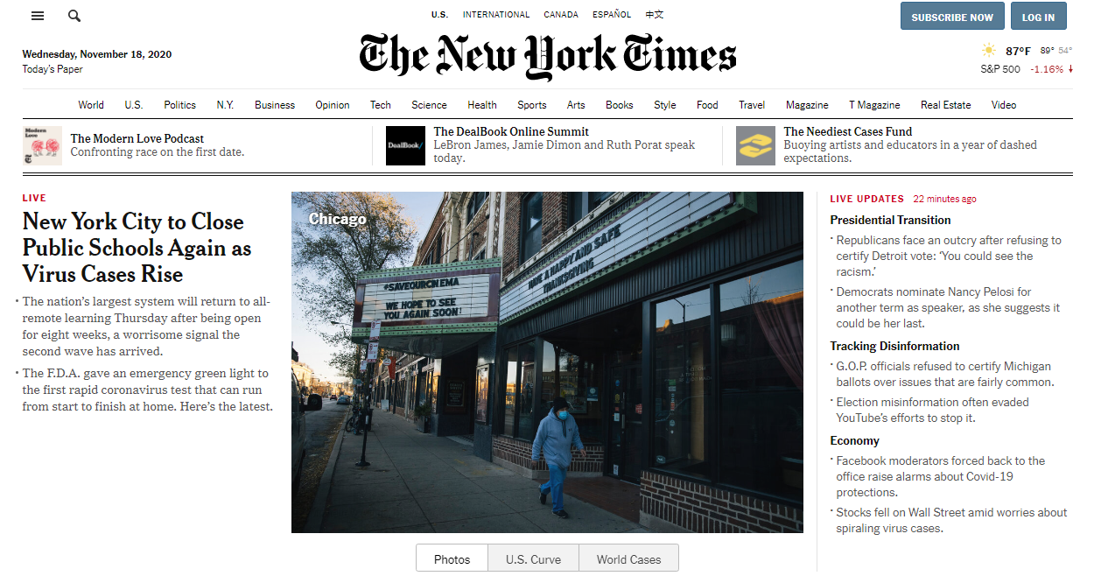1115x576 pixels.
Task: Open the Opinion section
Action: [333, 105]
